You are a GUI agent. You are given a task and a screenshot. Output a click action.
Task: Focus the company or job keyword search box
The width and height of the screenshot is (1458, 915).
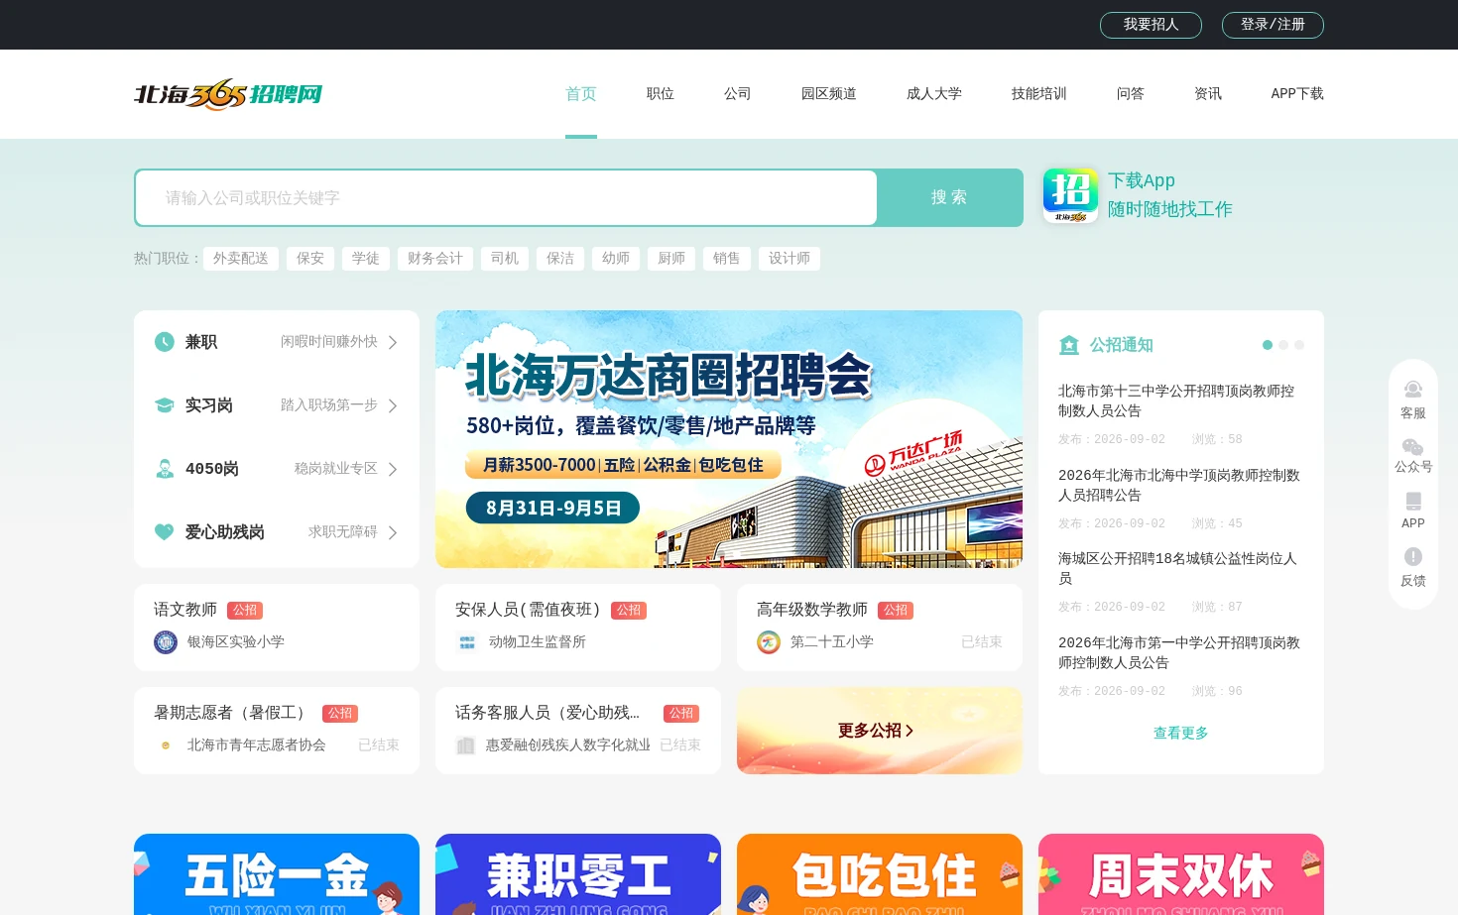click(506, 198)
